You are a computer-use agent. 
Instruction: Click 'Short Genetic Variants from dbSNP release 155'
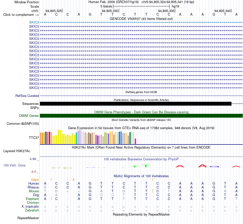click(x=141, y=120)
